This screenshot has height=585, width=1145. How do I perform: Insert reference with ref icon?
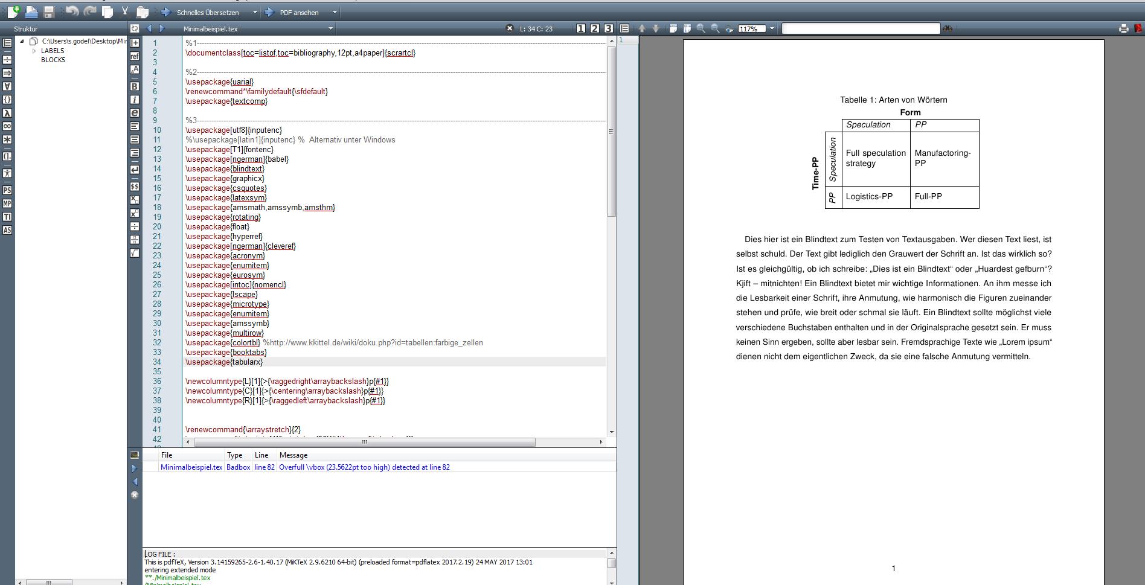135,56
